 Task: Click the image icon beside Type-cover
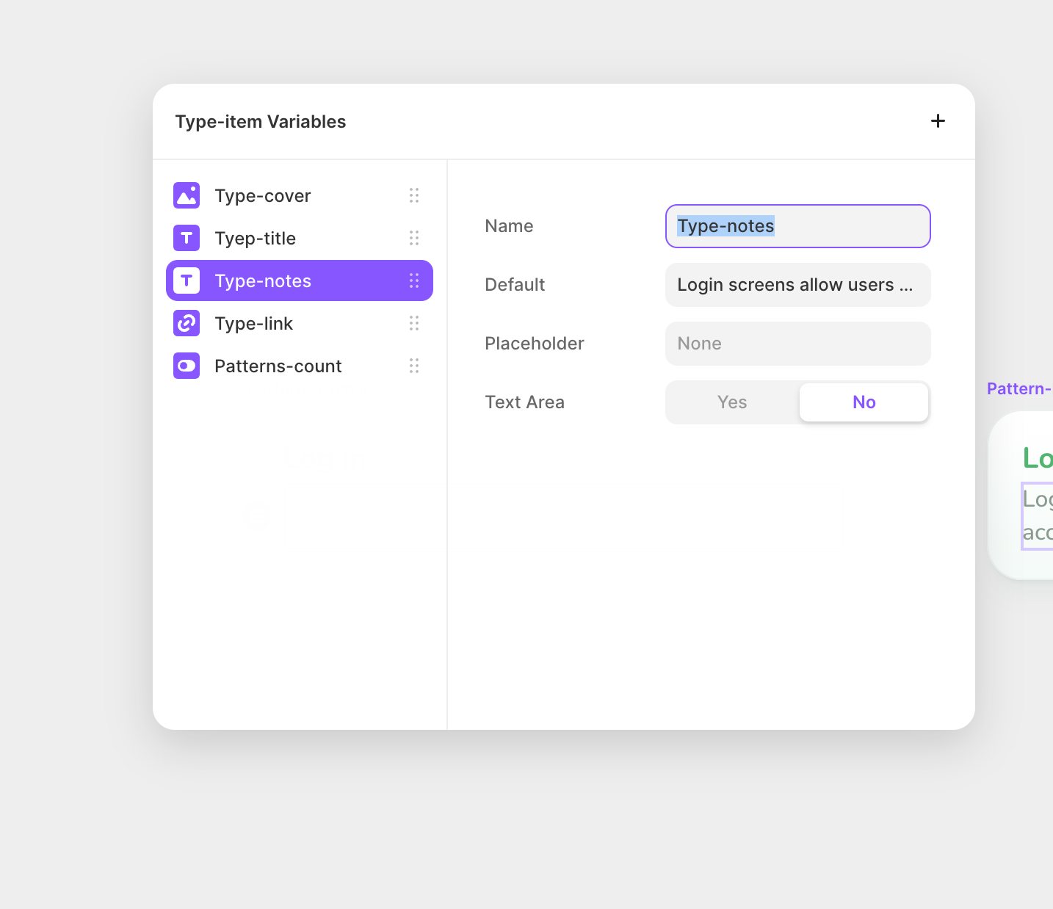(x=187, y=195)
